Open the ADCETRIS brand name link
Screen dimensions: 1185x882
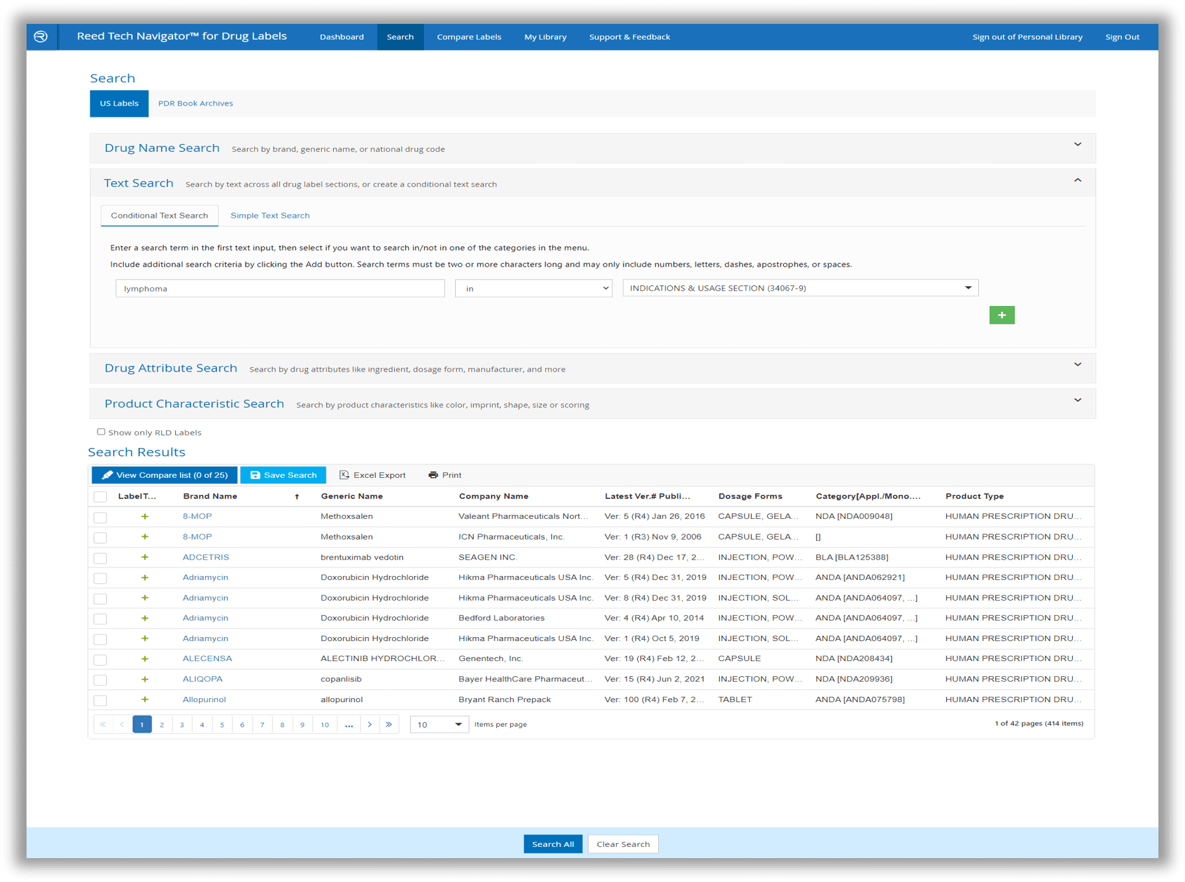pos(206,557)
